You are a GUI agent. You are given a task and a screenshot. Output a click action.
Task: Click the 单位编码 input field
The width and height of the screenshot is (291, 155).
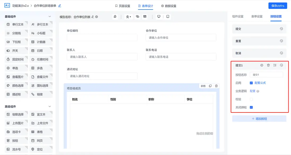[x=102, y=38]
